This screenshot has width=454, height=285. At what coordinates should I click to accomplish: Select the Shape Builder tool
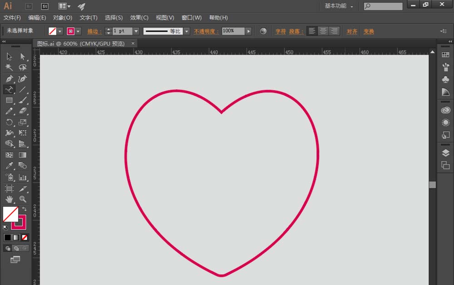9,144
